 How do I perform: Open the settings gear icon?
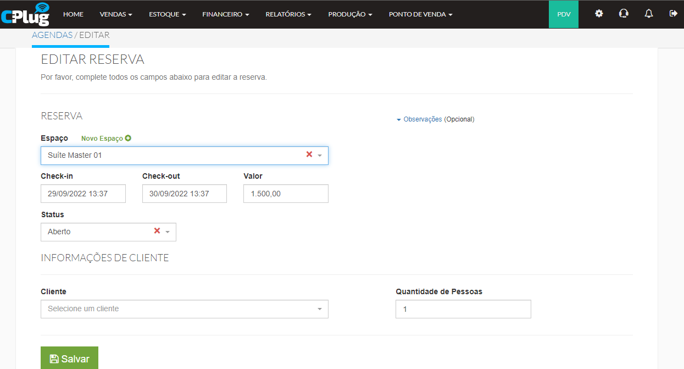coord(599,14)
